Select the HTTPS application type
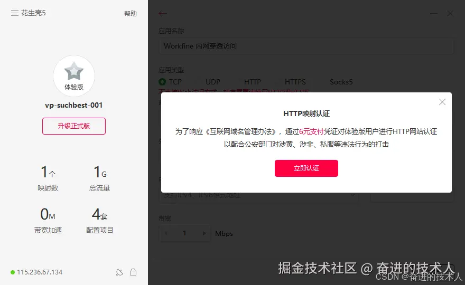 [x=295, y=82]
